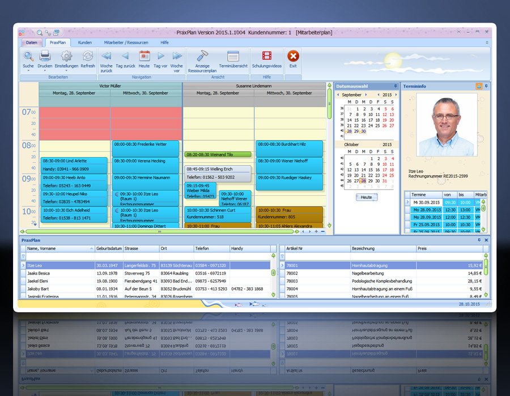This screenshot has width=510, height=396.
Task: Click the ID card icon in quick access bar
Action: tap(56, 32)
